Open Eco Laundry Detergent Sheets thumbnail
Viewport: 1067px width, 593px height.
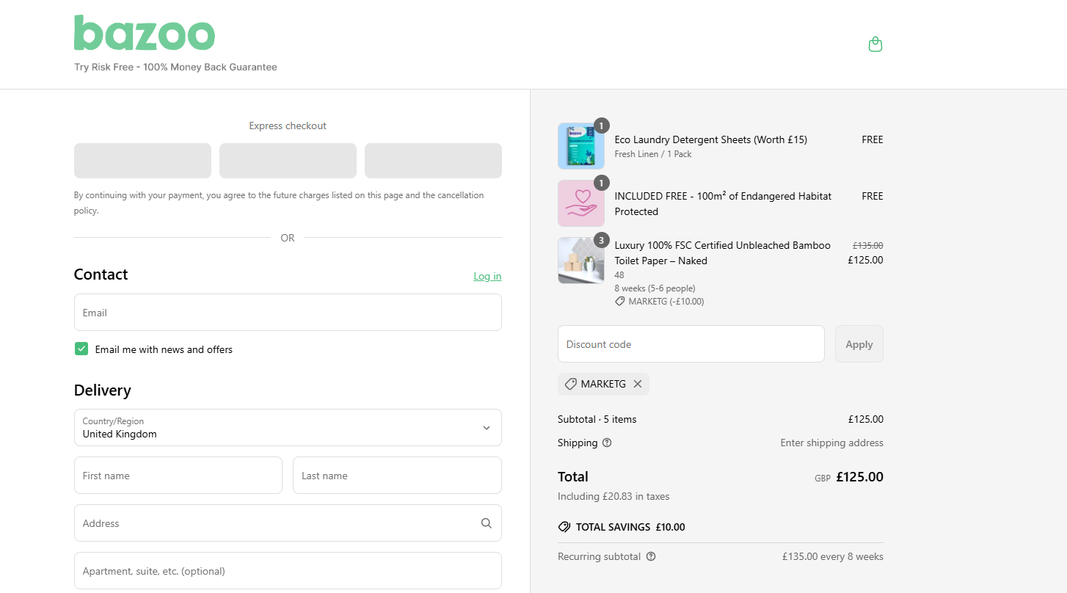point(581,146)
